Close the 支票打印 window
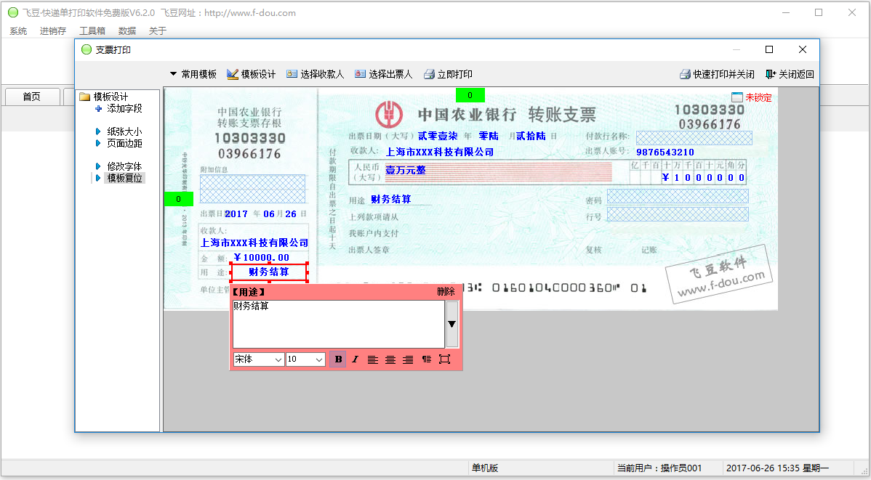The height and width of the screenshot is (480, 871). (x=803, y=49)
